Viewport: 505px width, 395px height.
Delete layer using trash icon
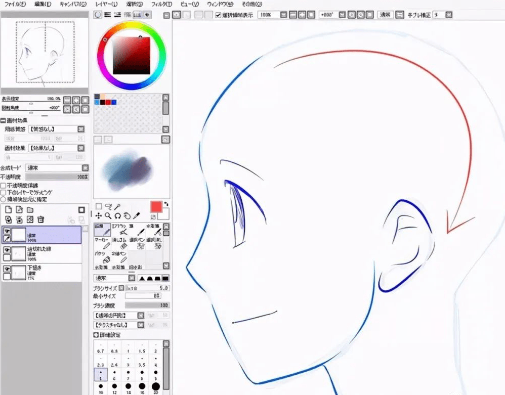41,220
